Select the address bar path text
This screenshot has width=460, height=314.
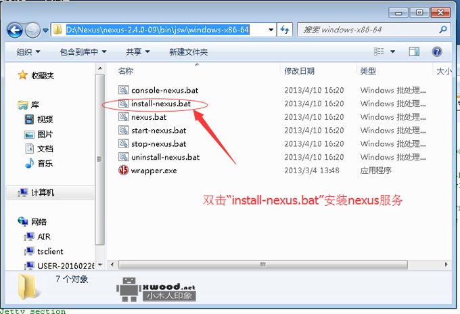[x=158, y=30]
